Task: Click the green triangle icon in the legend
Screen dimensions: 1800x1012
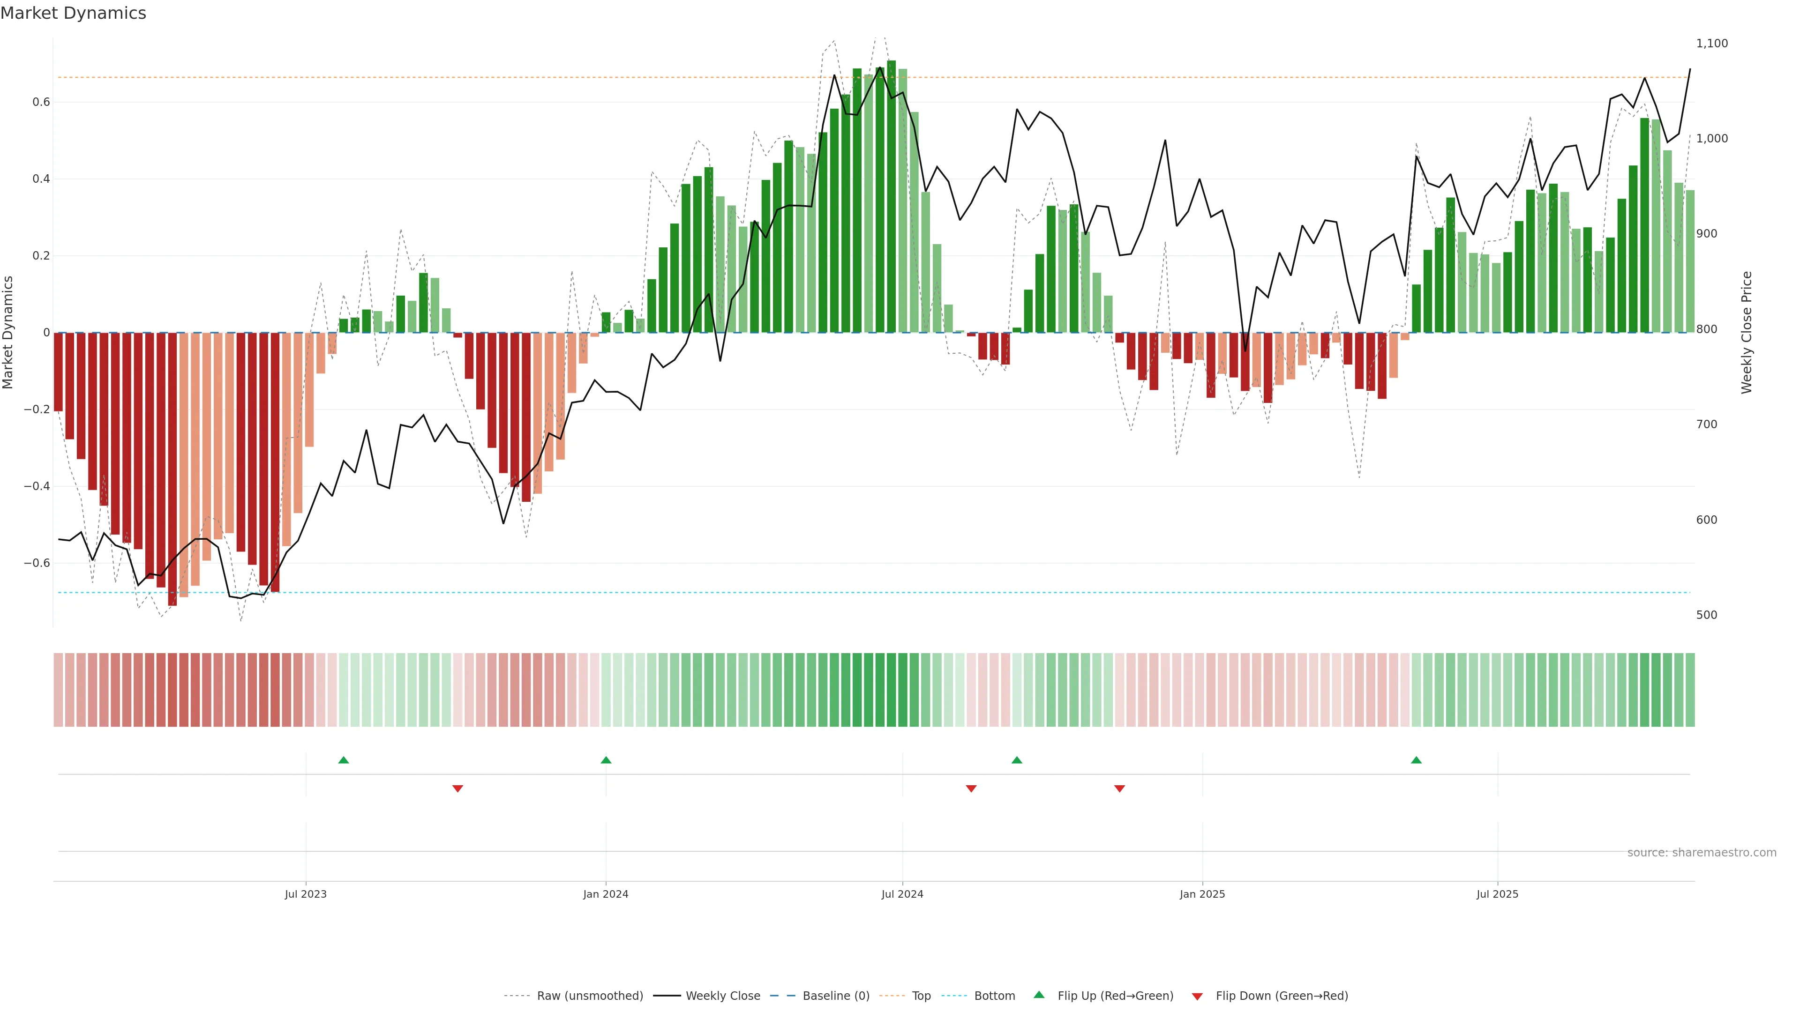Action: (1039, 995)
